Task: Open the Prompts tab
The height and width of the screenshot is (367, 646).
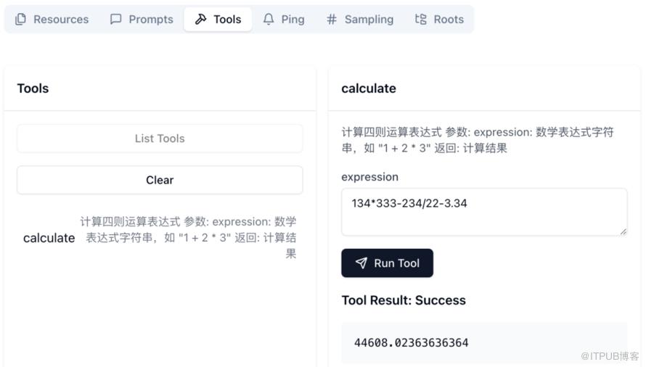Action: [151, 20]
